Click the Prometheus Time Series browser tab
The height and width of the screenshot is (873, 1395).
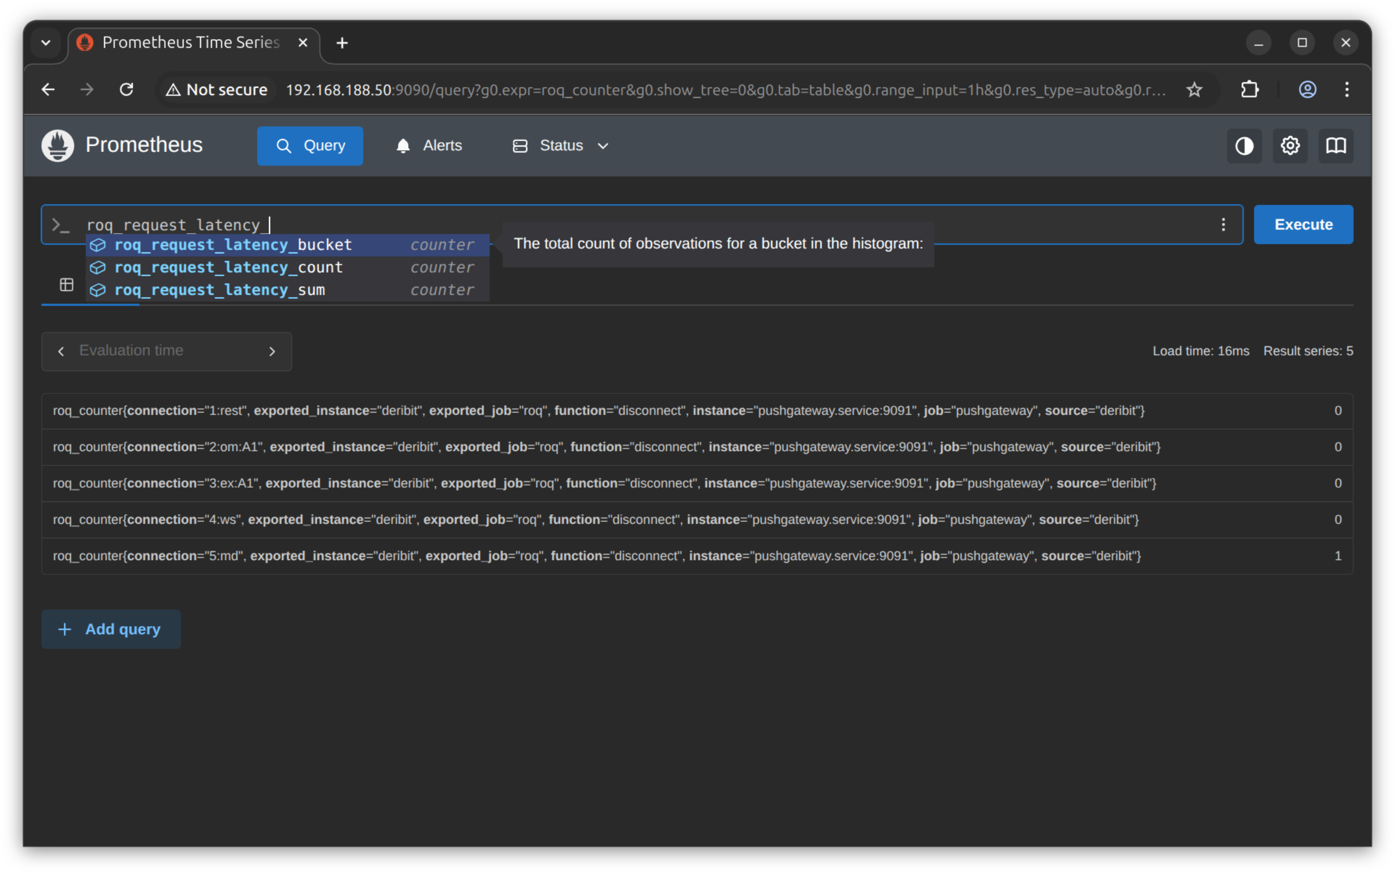pyautogui.click(x=193, y=43)
